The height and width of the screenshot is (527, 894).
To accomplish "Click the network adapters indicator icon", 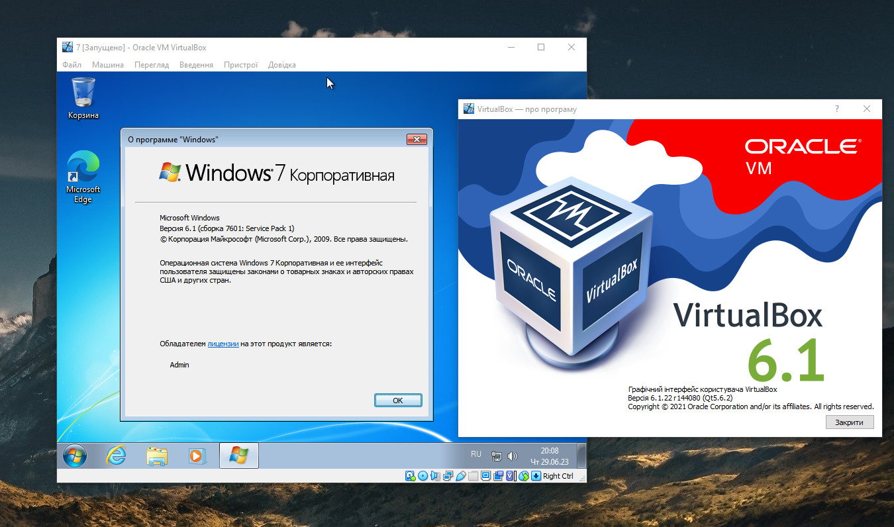I will point(448,475).
